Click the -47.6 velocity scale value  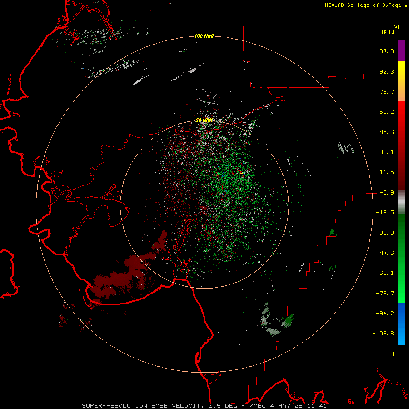pos(385,253)
